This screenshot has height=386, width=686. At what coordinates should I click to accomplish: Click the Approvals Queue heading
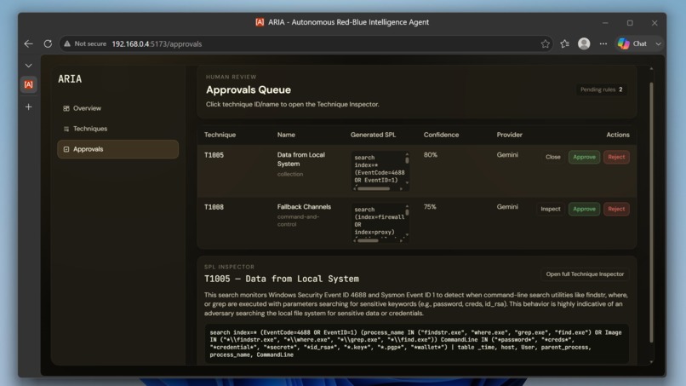[249, 89]
